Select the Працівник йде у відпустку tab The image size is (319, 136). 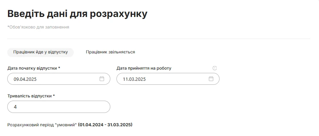click(x=41, y=52)
